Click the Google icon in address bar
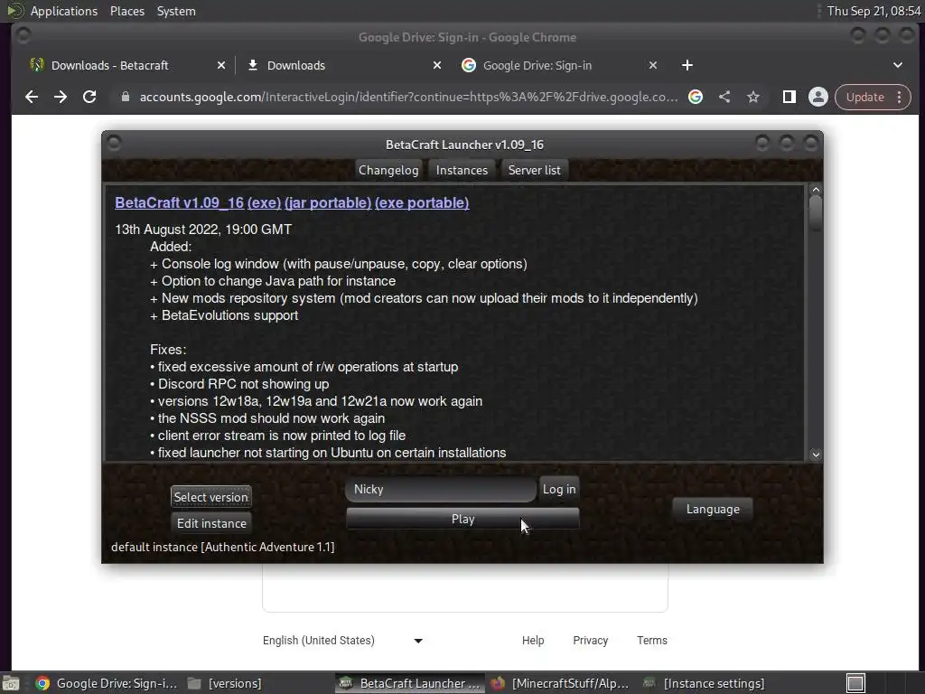Viewport: 925px width, 694px height. 696,97
